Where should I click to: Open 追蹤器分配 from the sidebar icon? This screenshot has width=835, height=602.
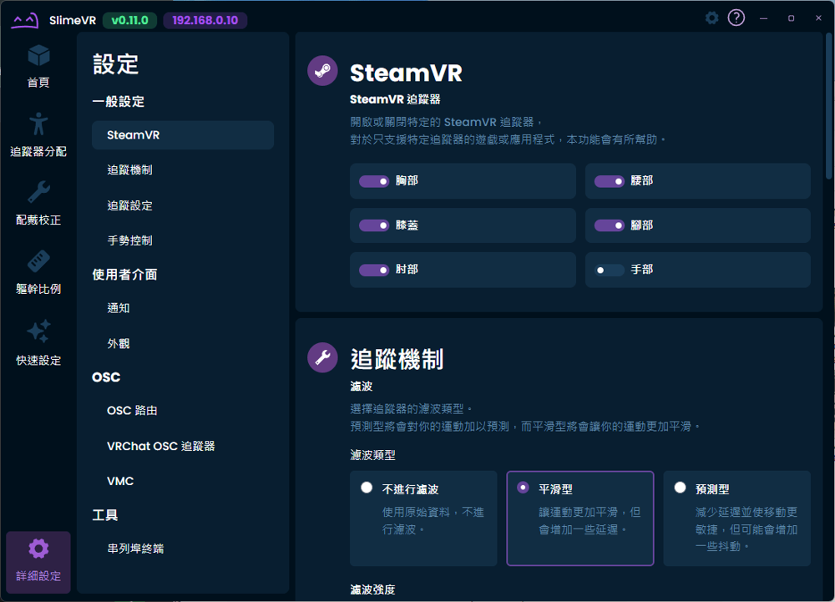[38, 124]
